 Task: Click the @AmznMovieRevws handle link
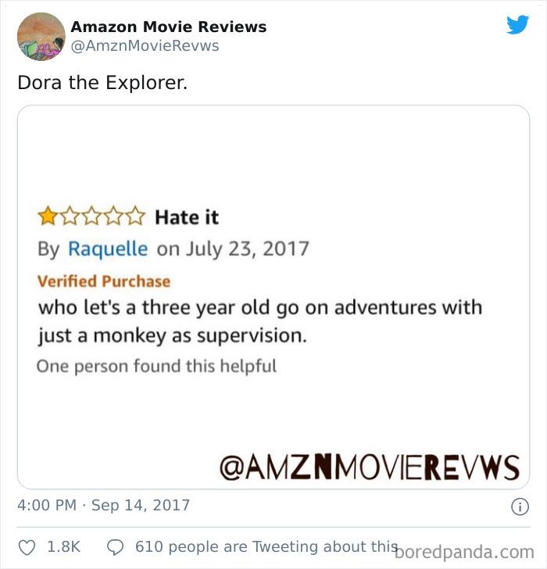(145, 46)
